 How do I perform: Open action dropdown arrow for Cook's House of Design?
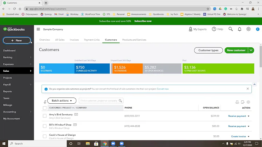[249, 136]
